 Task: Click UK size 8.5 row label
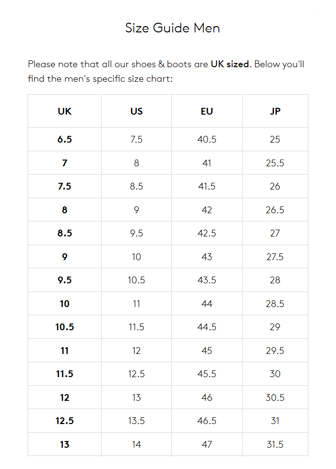tap(64, 233)
